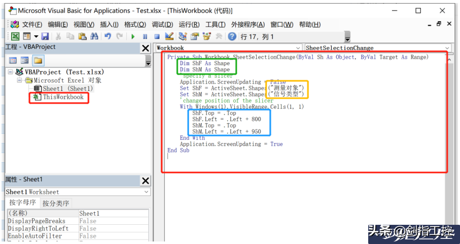Minimize the inner code window

point(429,25)
